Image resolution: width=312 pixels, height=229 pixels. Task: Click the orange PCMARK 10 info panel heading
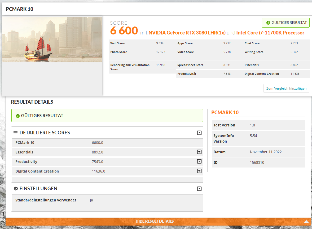(225, 112)
